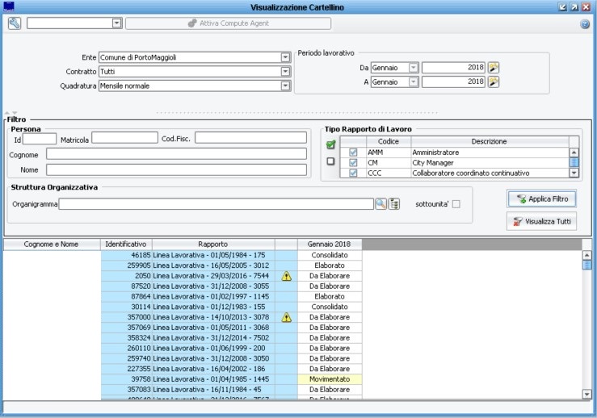Click the calendar icon beside the Da year

(x=494, y=68)
